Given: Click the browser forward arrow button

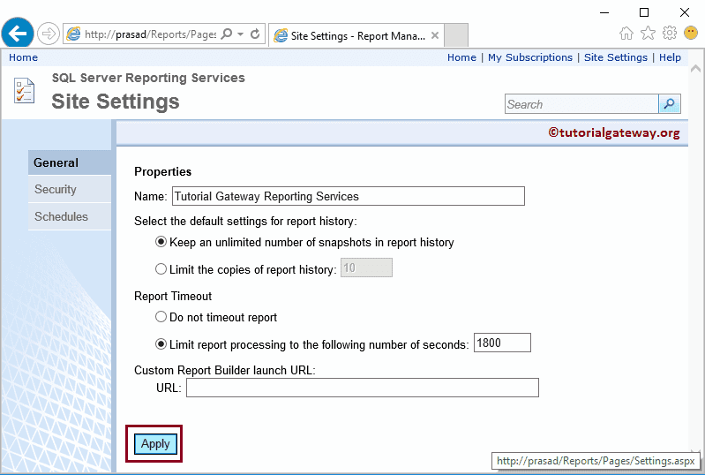Looking at the screenshot, I should click(x=49, y=34).
